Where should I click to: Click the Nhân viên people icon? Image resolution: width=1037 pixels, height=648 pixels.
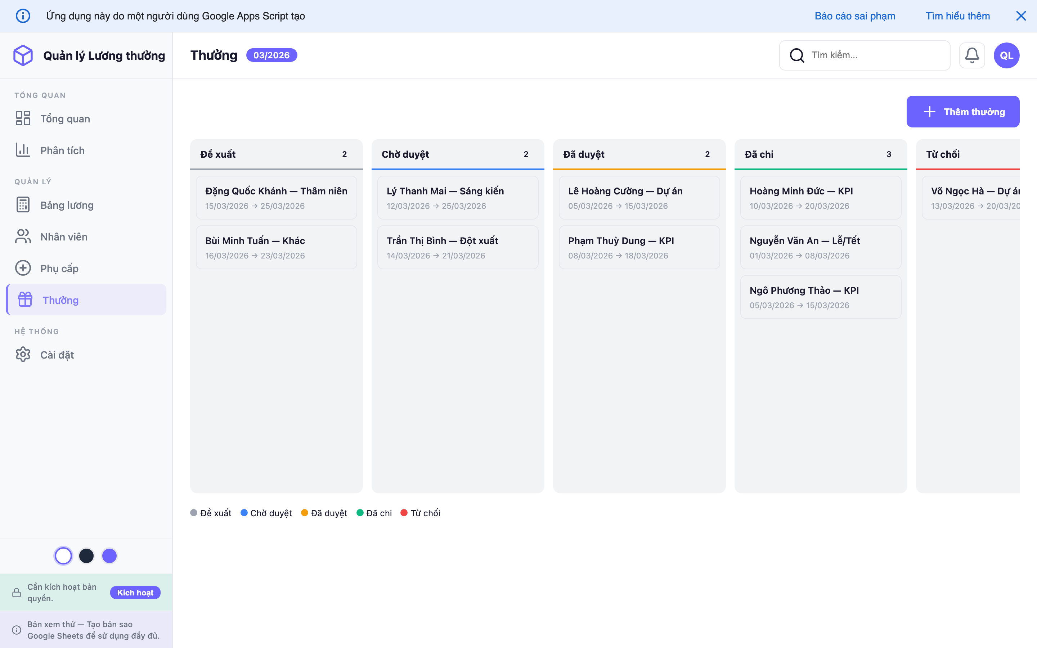(23, 237)
